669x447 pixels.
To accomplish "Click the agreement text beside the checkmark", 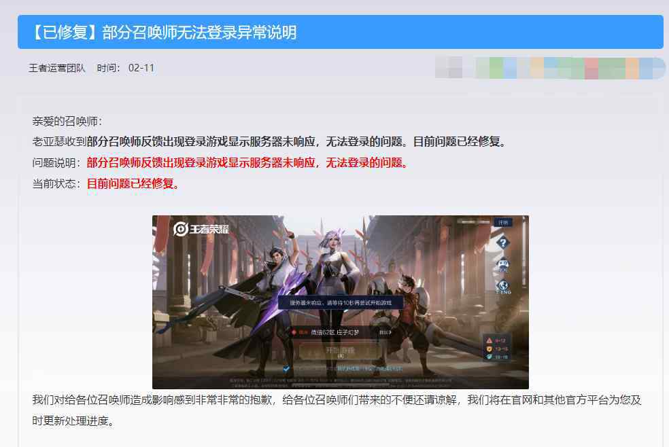I will click(347, 369).
